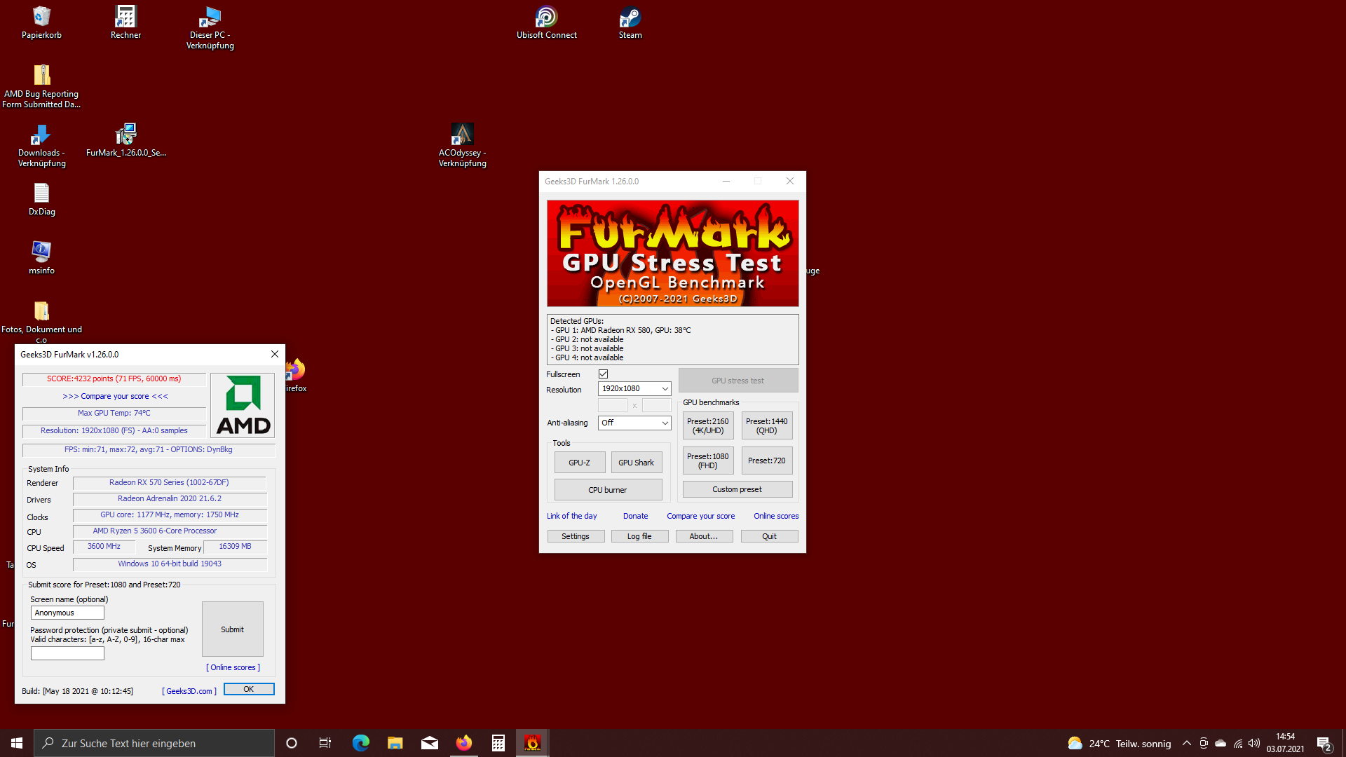The image size is (1346, 757).
Task: Run the Preset:1080 (FHD) benchmark
Action: [707, 461]
